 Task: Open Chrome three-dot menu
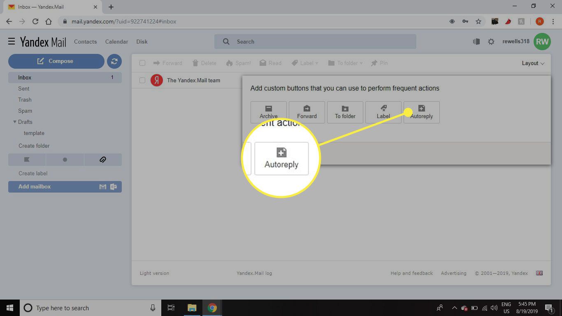pos(552,21)
